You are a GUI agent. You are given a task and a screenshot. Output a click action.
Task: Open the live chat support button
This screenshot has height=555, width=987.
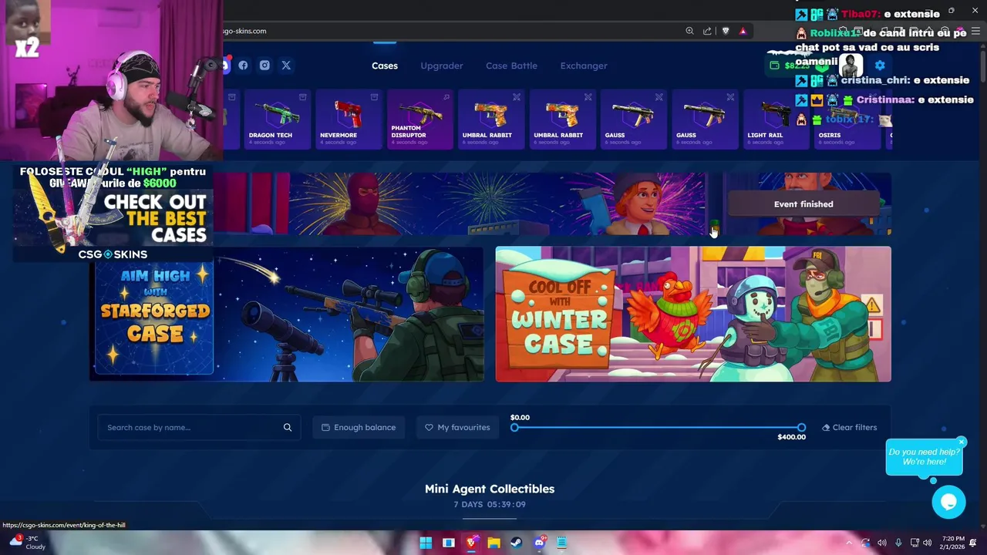(x=948, y=503)
